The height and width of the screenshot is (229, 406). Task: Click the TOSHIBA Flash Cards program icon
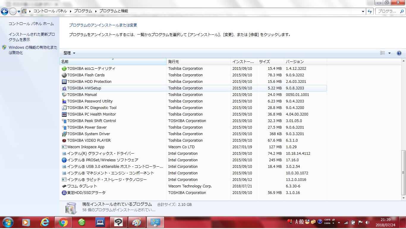[64, 75]
